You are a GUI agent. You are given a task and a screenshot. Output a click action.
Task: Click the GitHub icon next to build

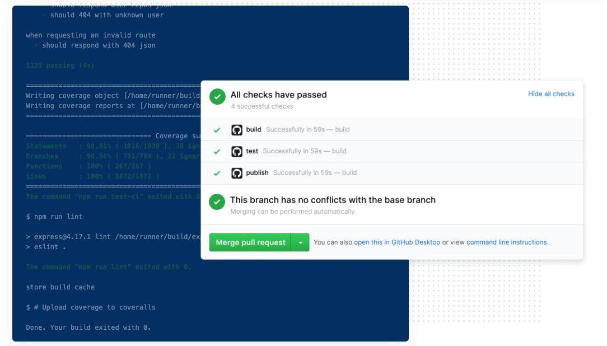click(x=237, y=130)
